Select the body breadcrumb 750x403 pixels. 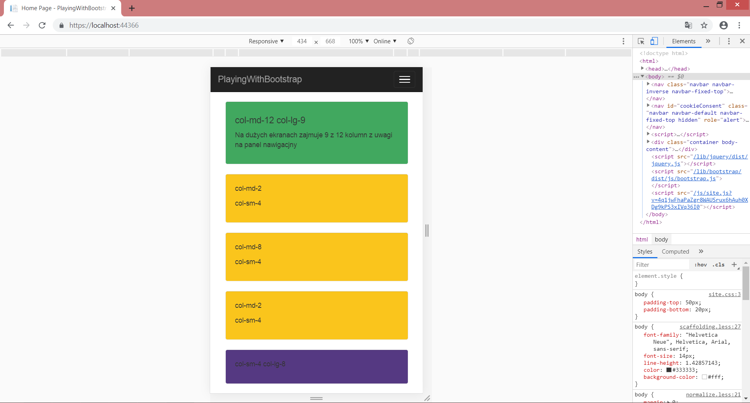point(661,240)
